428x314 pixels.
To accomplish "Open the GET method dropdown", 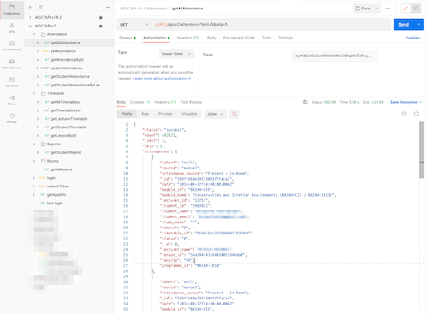I will point(134,25).
